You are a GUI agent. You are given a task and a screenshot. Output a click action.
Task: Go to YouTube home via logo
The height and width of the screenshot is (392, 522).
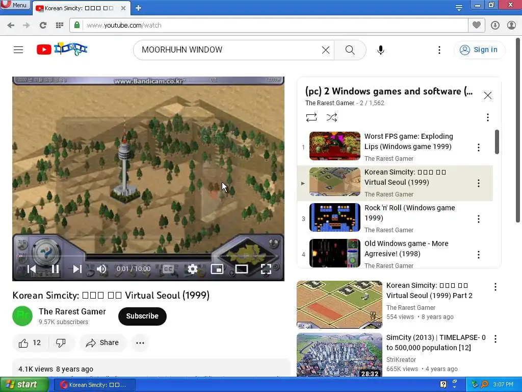click(x=62, y=50)
